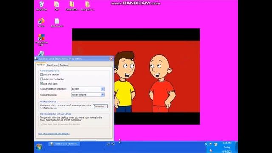Launch AVG Antivirus FREE shortcut
Viewport: 272px width, 153px height.
pyautogui.click(x=41, y=40)
